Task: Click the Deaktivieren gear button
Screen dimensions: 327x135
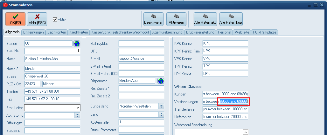Action: (x=153, y=19)
